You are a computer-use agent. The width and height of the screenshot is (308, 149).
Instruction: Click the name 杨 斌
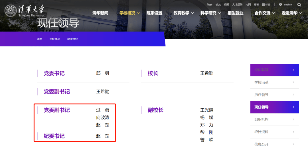[x=207, y=117]
